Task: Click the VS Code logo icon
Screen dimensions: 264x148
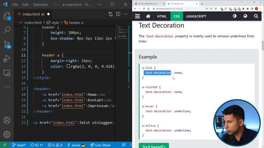Action: [x=5, y=5]
